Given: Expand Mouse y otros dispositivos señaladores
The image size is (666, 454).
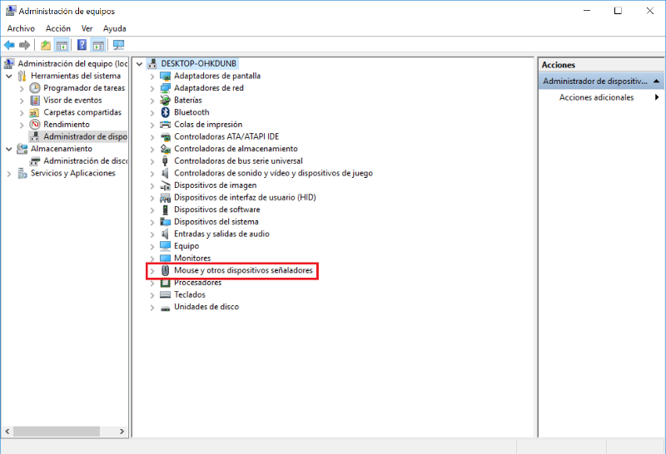Looking at the screenshot, I should 152,271.
